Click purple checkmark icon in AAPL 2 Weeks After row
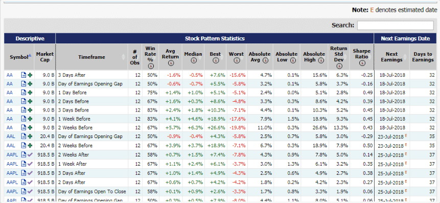 [30, 155]
